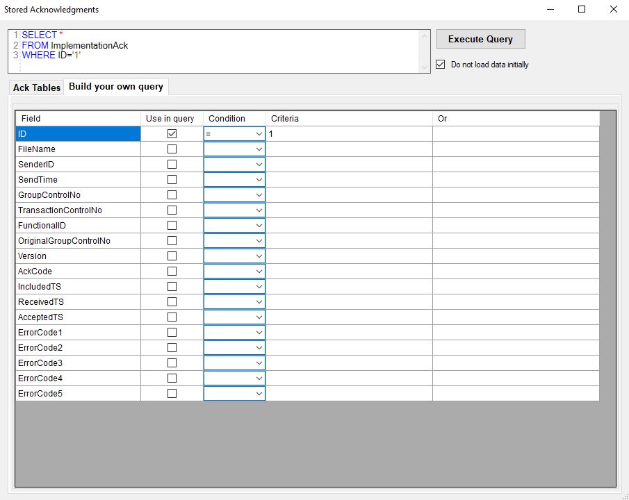Screen dimensions: 629x500
Task: Maximize the Stored Acknowledgments window
Action: pos(582,9)
